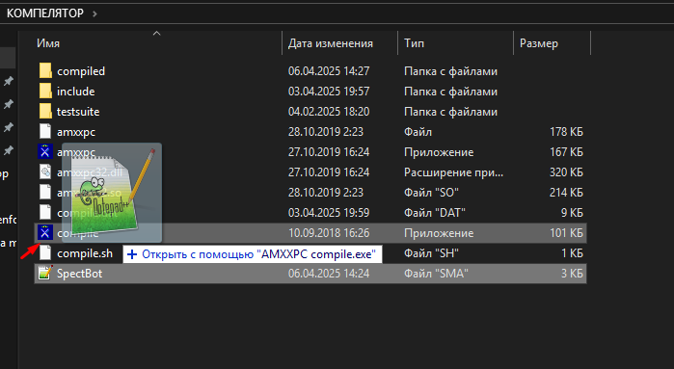Click the 3 КБ size cell
The image size is (674, 369).
(x=572, y=274)
